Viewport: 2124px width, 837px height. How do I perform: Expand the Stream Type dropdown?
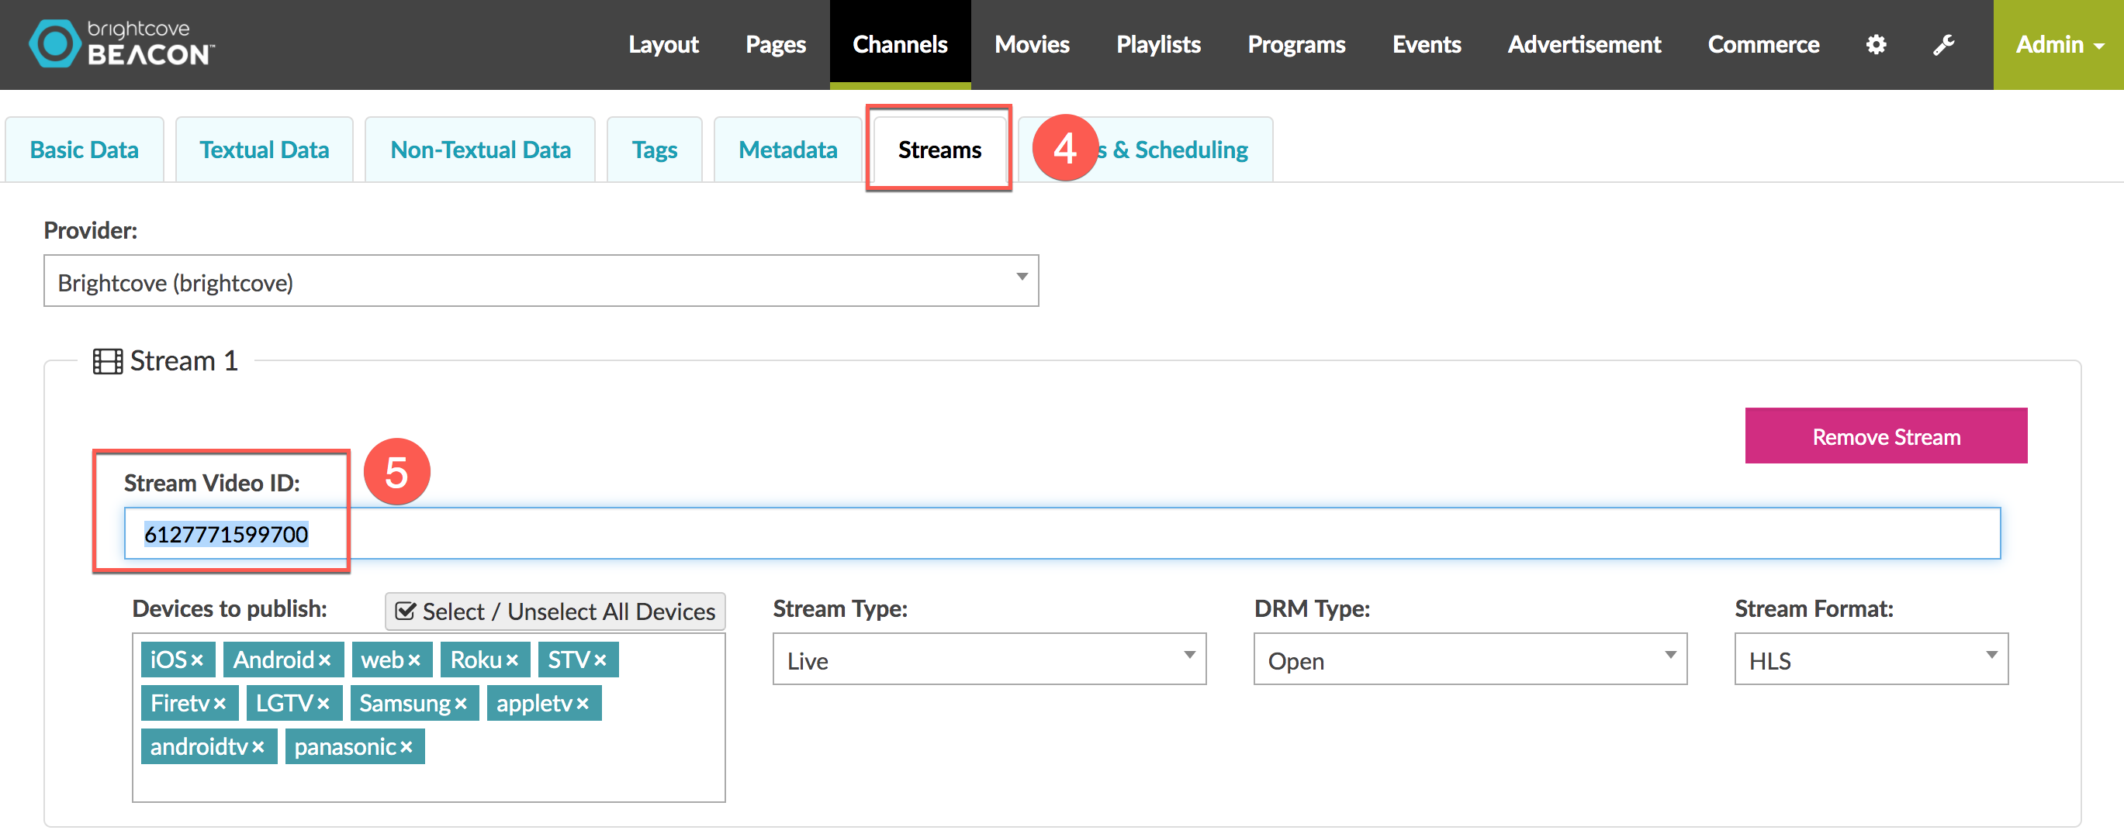point(989,659)
